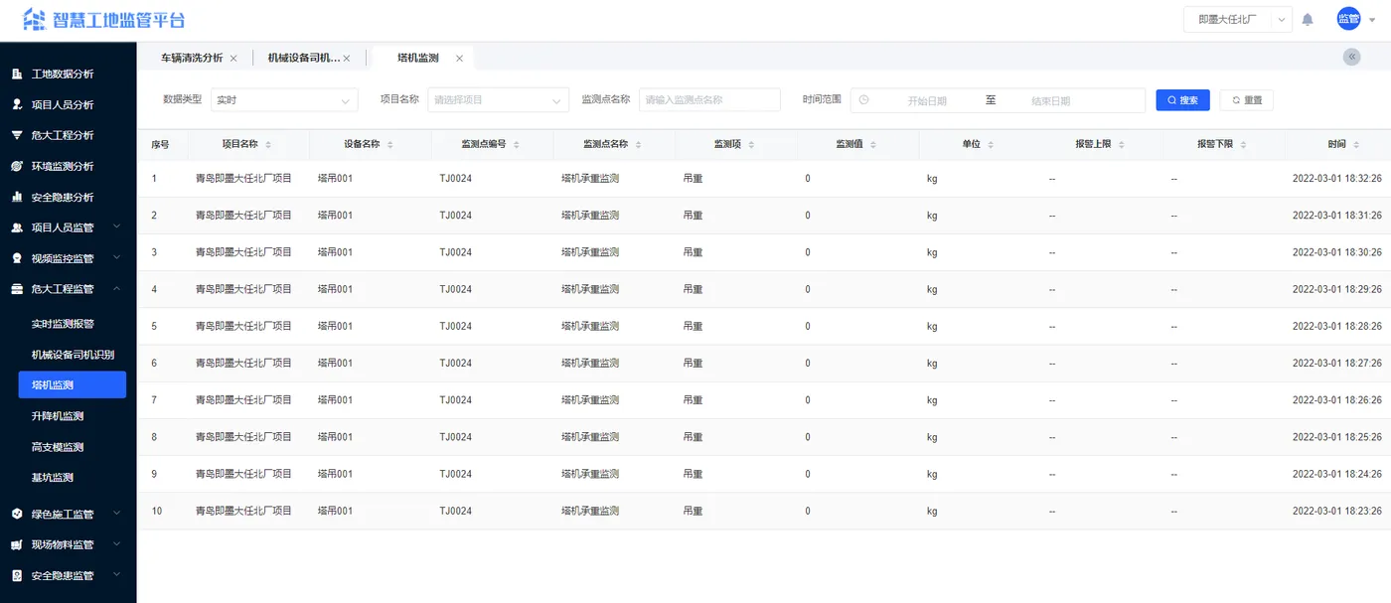Expand the 项目人员监管 sidebar menu

click(68, 227)
